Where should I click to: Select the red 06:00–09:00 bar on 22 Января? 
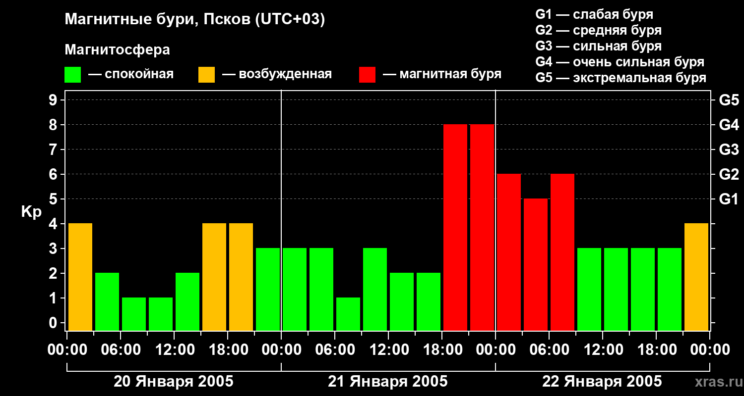[562, 252]
